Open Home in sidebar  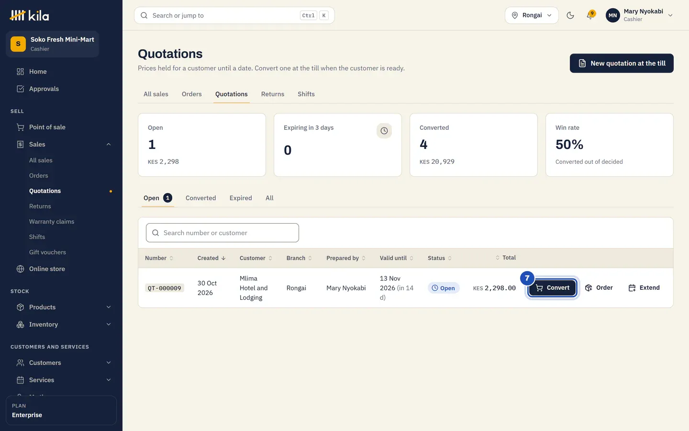[61, 71]
